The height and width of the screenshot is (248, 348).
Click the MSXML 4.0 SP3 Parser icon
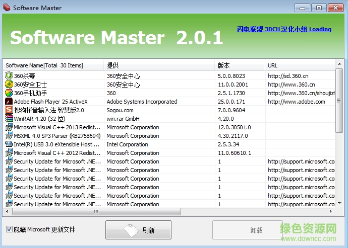coord(9,135)
